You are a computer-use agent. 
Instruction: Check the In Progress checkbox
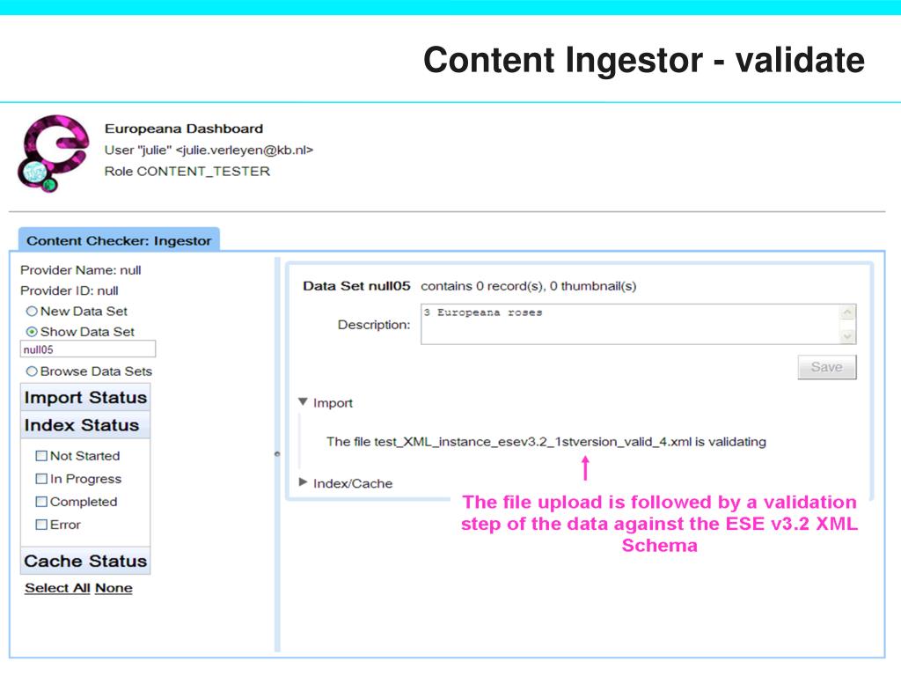[x=41, y=479]
